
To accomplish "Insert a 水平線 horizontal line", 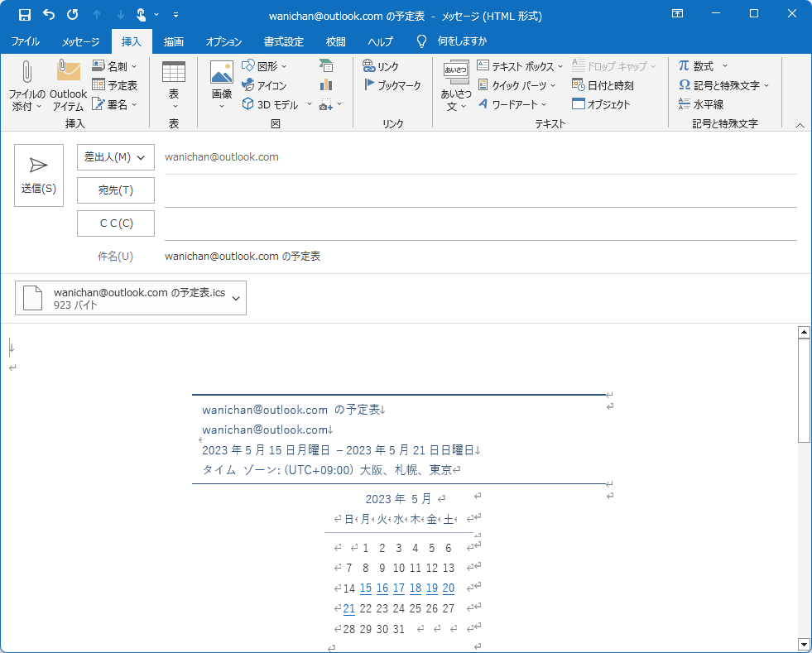I will 700,104.
